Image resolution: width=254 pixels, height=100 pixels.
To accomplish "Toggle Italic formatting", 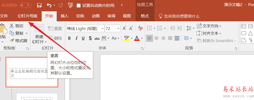I will pyautogui.click(x=76, y=38).
